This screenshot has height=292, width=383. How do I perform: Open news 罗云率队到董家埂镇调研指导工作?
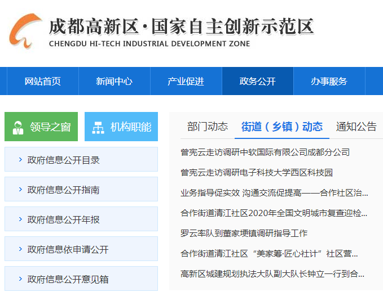coord(244,233)
